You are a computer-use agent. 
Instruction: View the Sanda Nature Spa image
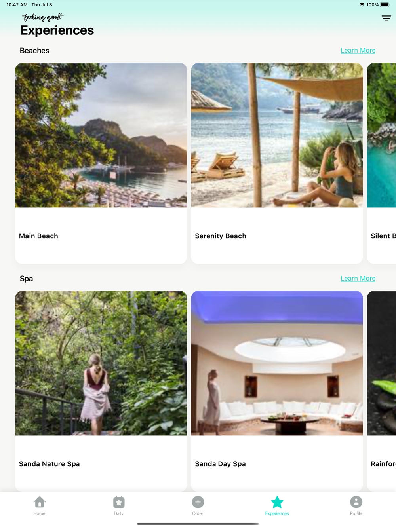(x=101, y=363)
